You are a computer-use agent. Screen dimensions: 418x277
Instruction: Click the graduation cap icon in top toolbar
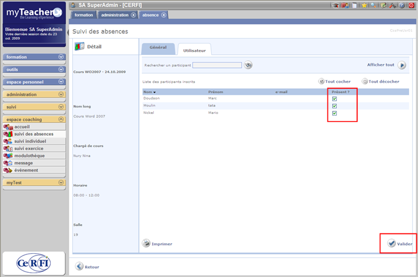(x=336, y=5)
